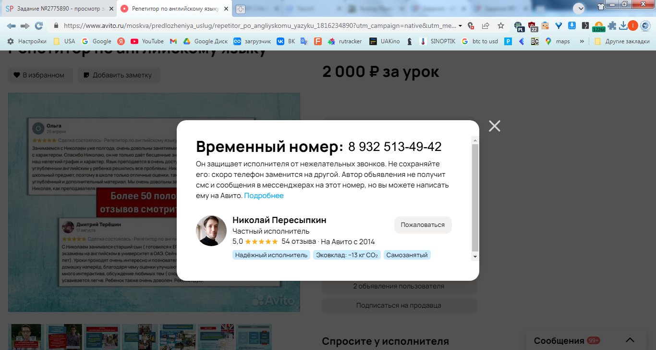This screenshot has height=350, width=656.
Task: Click the share page icon in address bar
Action: pos(486,25)
